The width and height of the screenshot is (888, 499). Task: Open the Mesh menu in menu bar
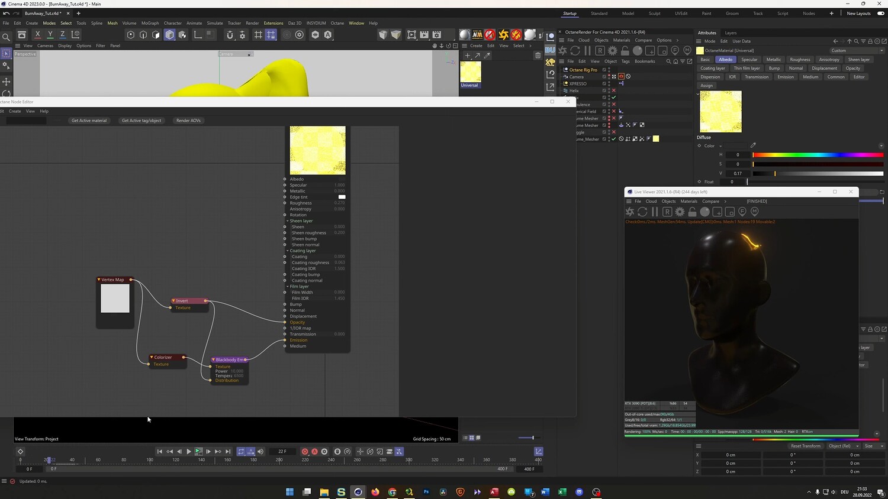[x=112, y=23]
